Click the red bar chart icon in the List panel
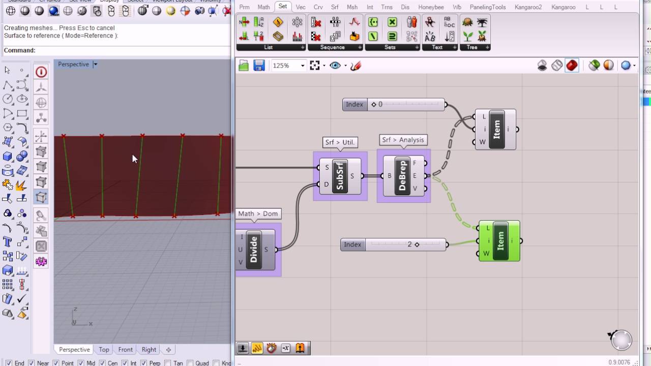This screenshot has height=366, width=651. pyautogui.click(x=297, y=36)
